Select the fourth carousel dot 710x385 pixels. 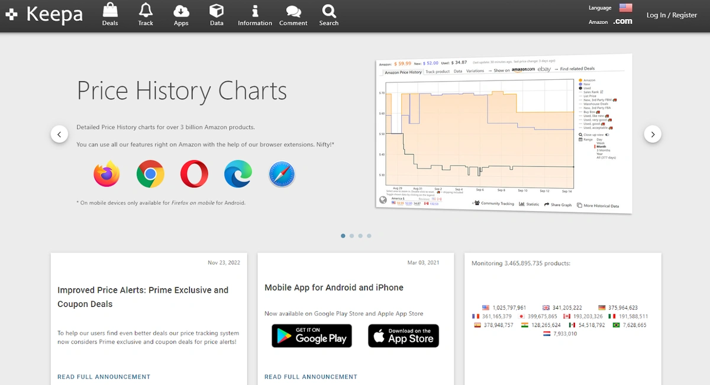369,235
